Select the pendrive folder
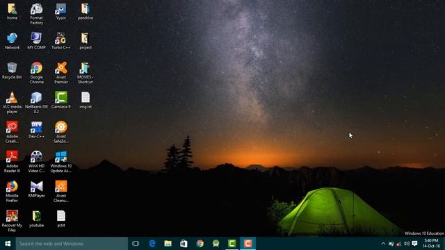Viewport: 445px width, 250px height. click(85, 12)
